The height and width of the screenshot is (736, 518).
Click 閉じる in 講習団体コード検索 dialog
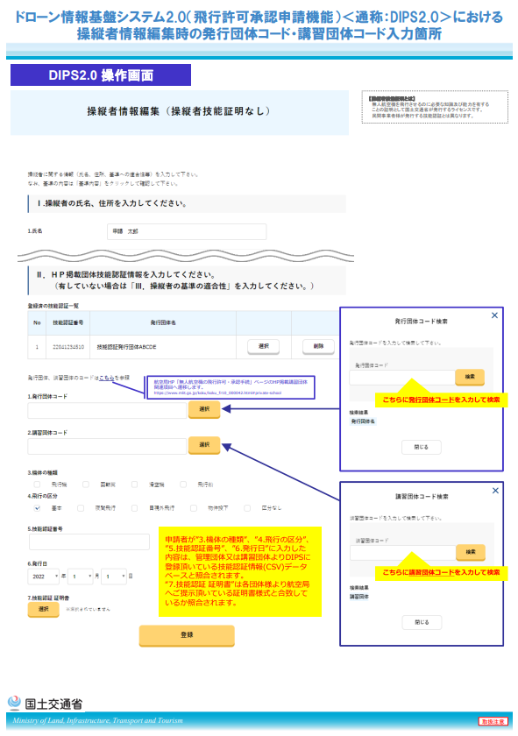pos(422,622)
